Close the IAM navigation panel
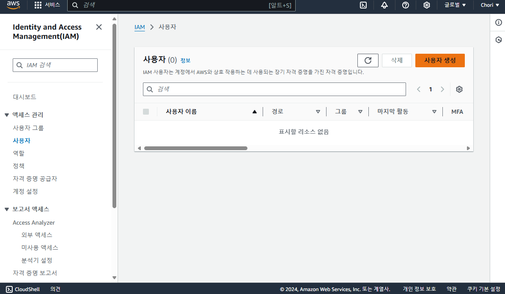Viewport: 505px width, 294px height. click(x=99, y=27)
